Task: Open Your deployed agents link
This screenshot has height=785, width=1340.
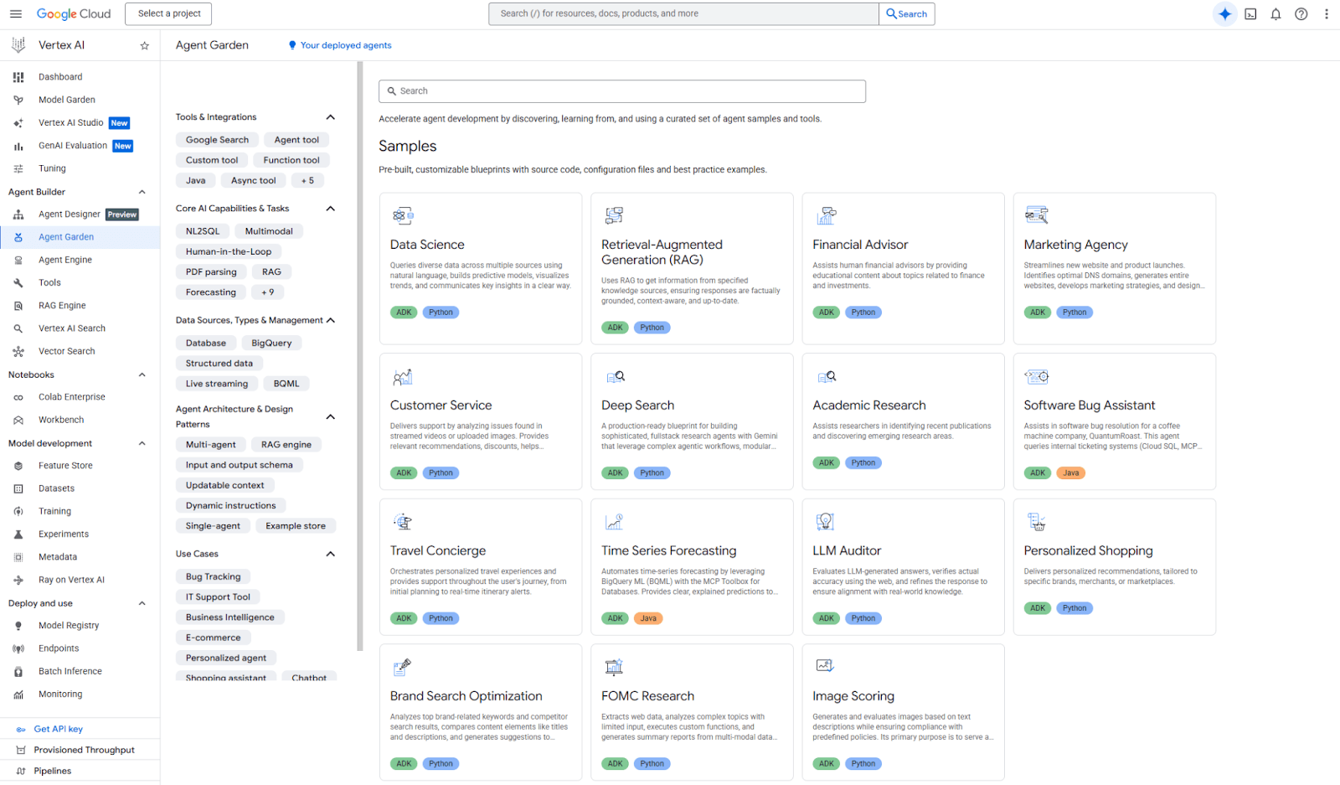Action: (x=340, y=45)
